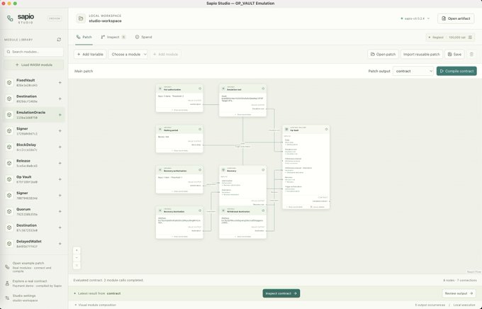Click the BlockDelay module cube icon
The height and width of the screenshot is (309, 482).
pos(9,147)
